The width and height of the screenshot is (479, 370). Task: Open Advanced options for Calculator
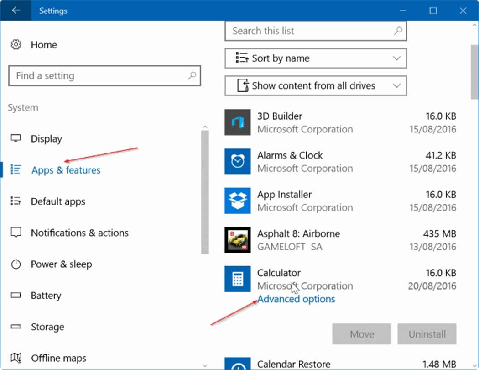point(296,299)
